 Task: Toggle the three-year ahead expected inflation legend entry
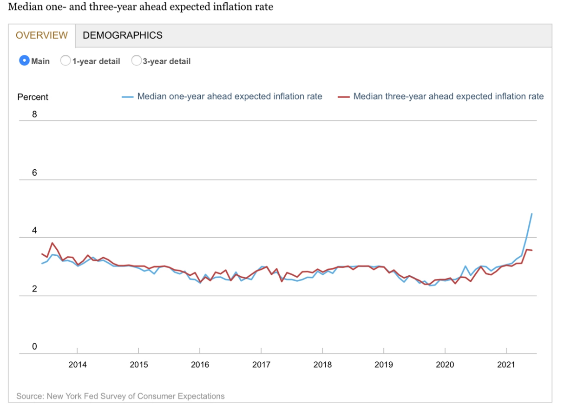click(x=440, y=97)
